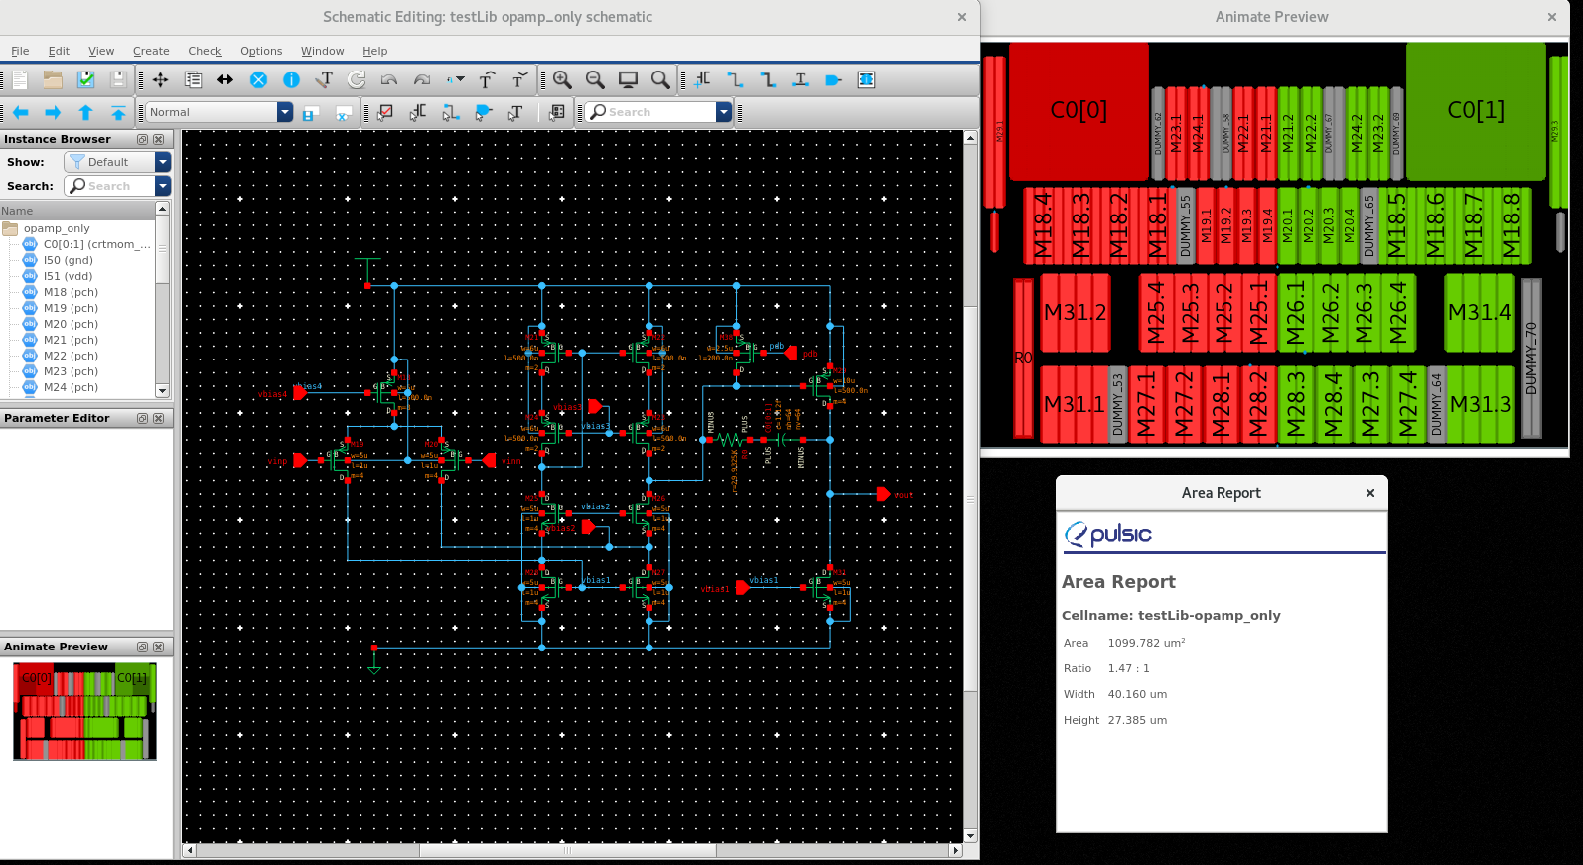The image size is (1583, 865).
Task: Expand the Show filter Default dropdown
Action: pyautogui.click(x=163, y=162)
